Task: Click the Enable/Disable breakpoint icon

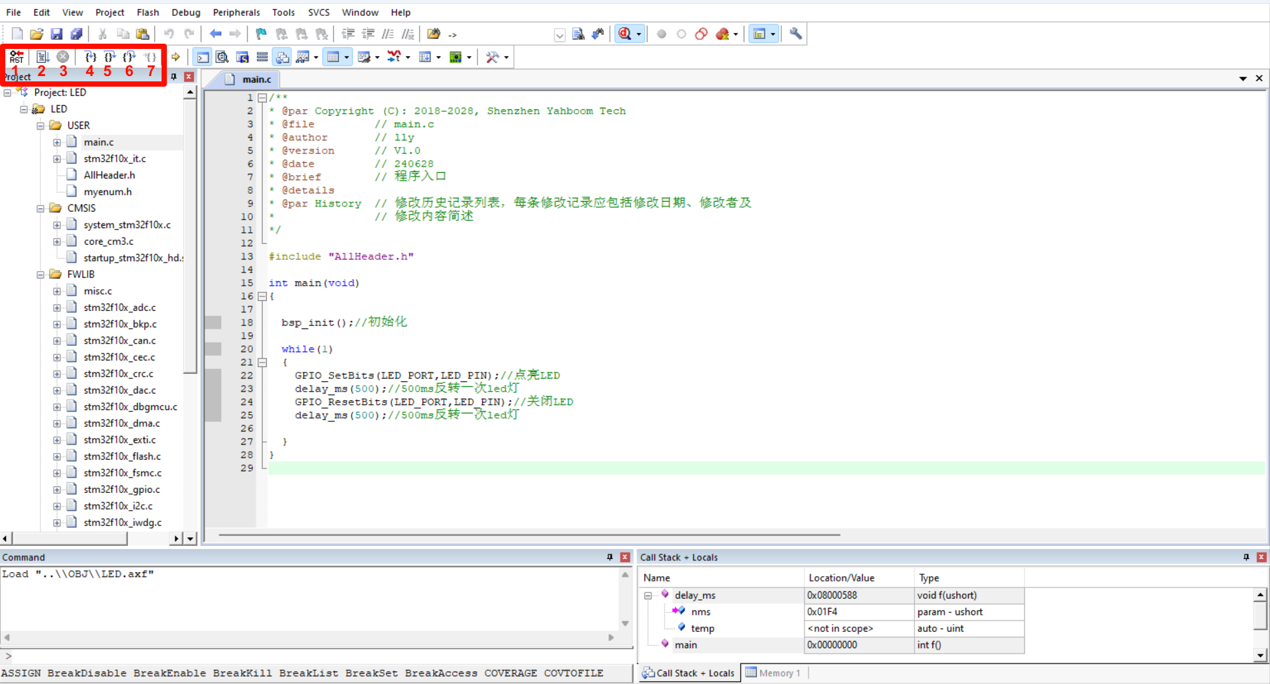Action: coord(681,34)
